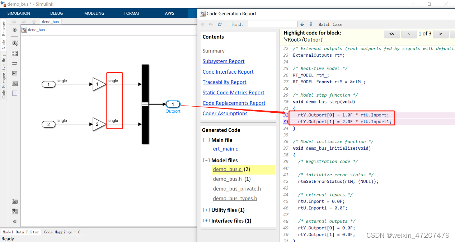
Task: Select the Zoom In tool in palette
Action: tap(15, 43)
